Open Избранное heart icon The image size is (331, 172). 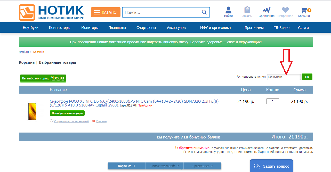click(285, 10)
